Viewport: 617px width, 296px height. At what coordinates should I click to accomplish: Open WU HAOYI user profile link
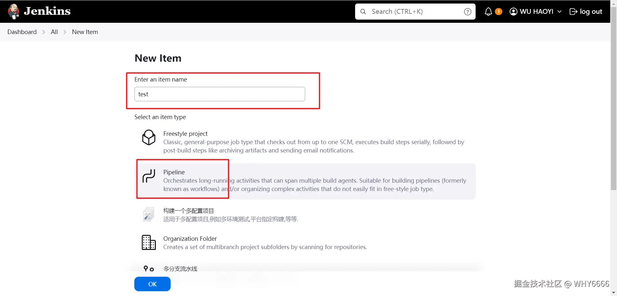click(536, 12)
